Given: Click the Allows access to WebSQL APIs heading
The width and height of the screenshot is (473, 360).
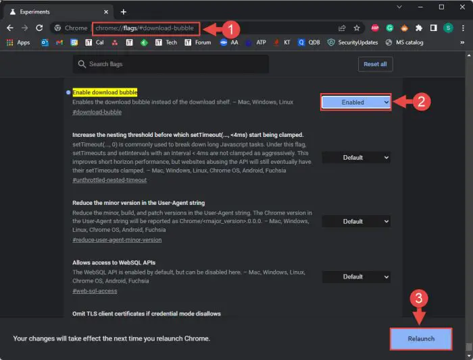Looking at the screenshot, I should click(114, 262).
